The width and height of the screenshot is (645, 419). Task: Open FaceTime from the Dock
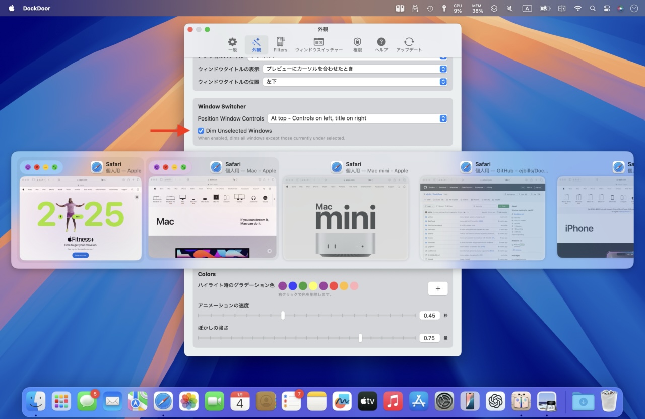coord(215,401)
